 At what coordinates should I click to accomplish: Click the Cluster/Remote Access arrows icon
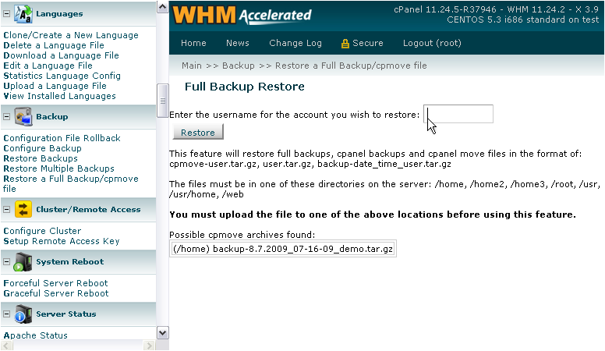[x=23, y=209]
